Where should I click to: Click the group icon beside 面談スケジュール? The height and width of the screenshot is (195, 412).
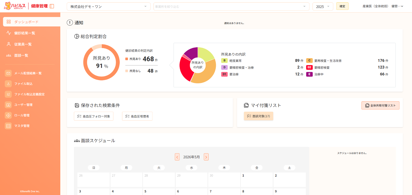coord(77,141)
